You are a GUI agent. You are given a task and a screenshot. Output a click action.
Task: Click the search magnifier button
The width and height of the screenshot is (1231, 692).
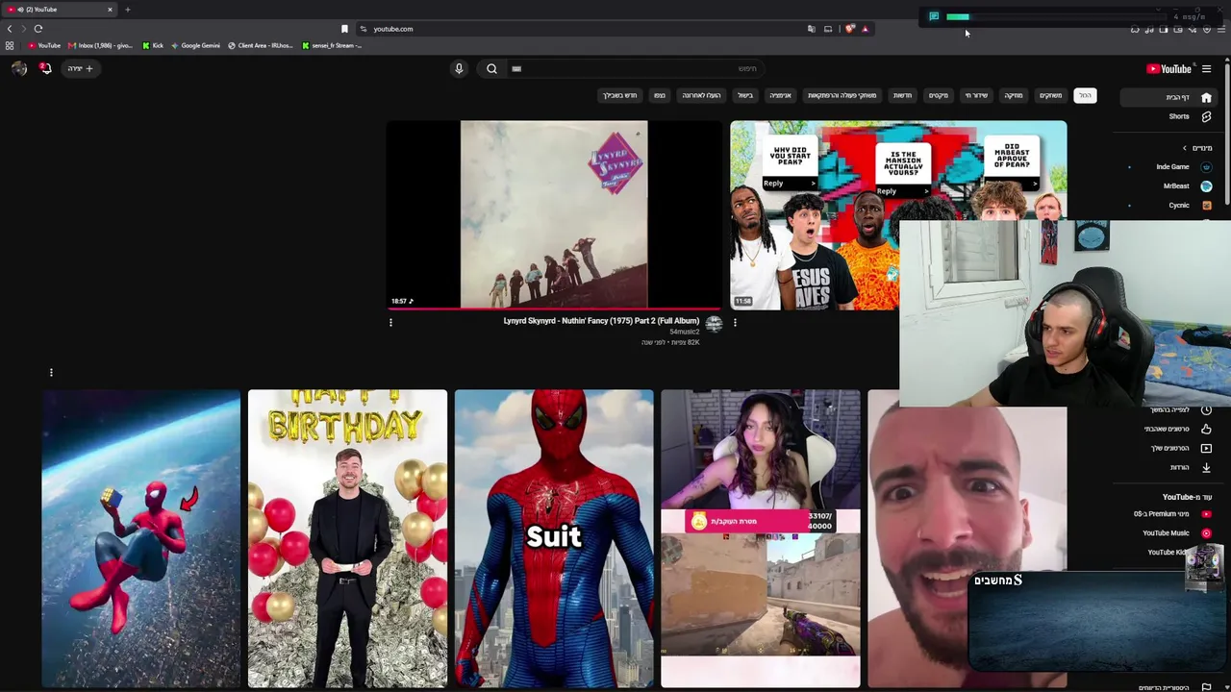pos(491,68)
